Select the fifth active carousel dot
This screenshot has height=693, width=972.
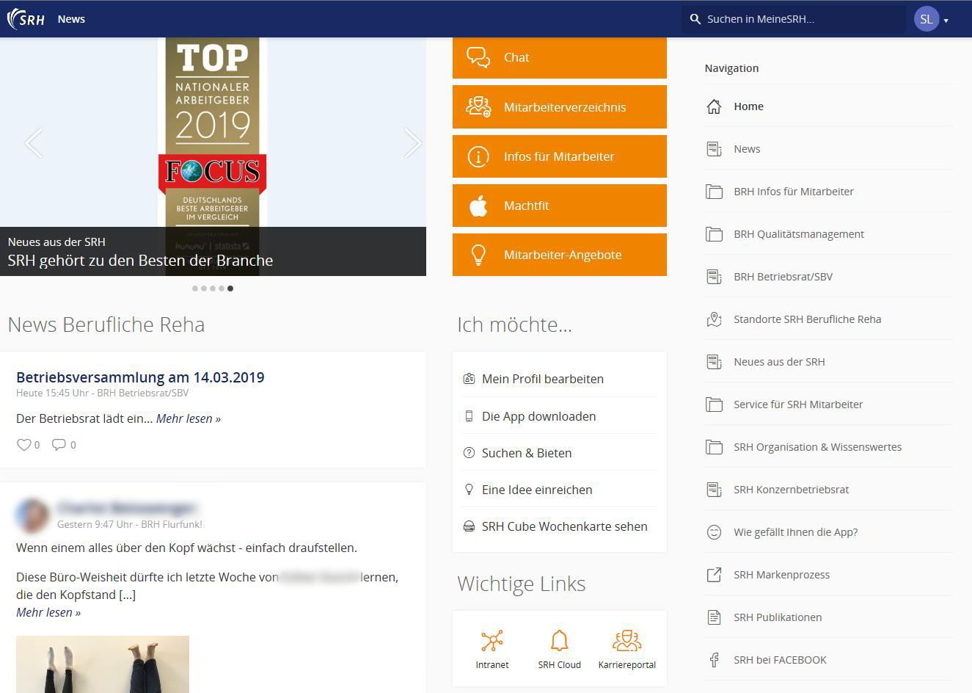tap(230, 289)
